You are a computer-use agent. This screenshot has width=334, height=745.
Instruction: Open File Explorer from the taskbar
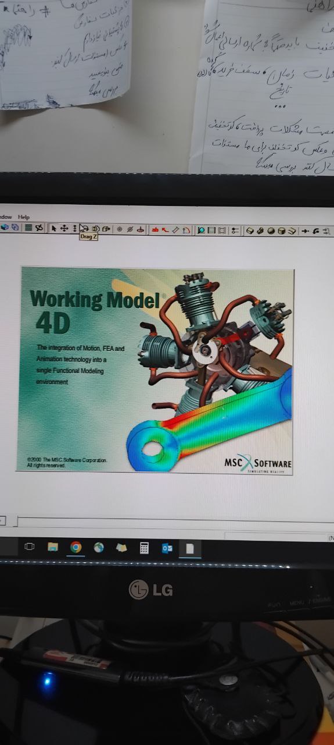(53, 547)
